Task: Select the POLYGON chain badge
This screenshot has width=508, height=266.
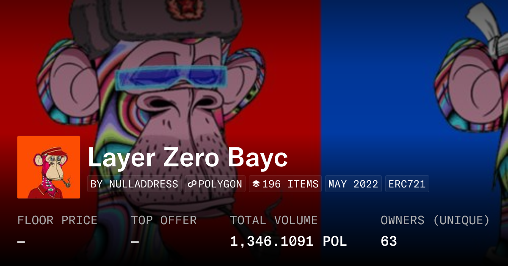Action: [x=215, y=184]
